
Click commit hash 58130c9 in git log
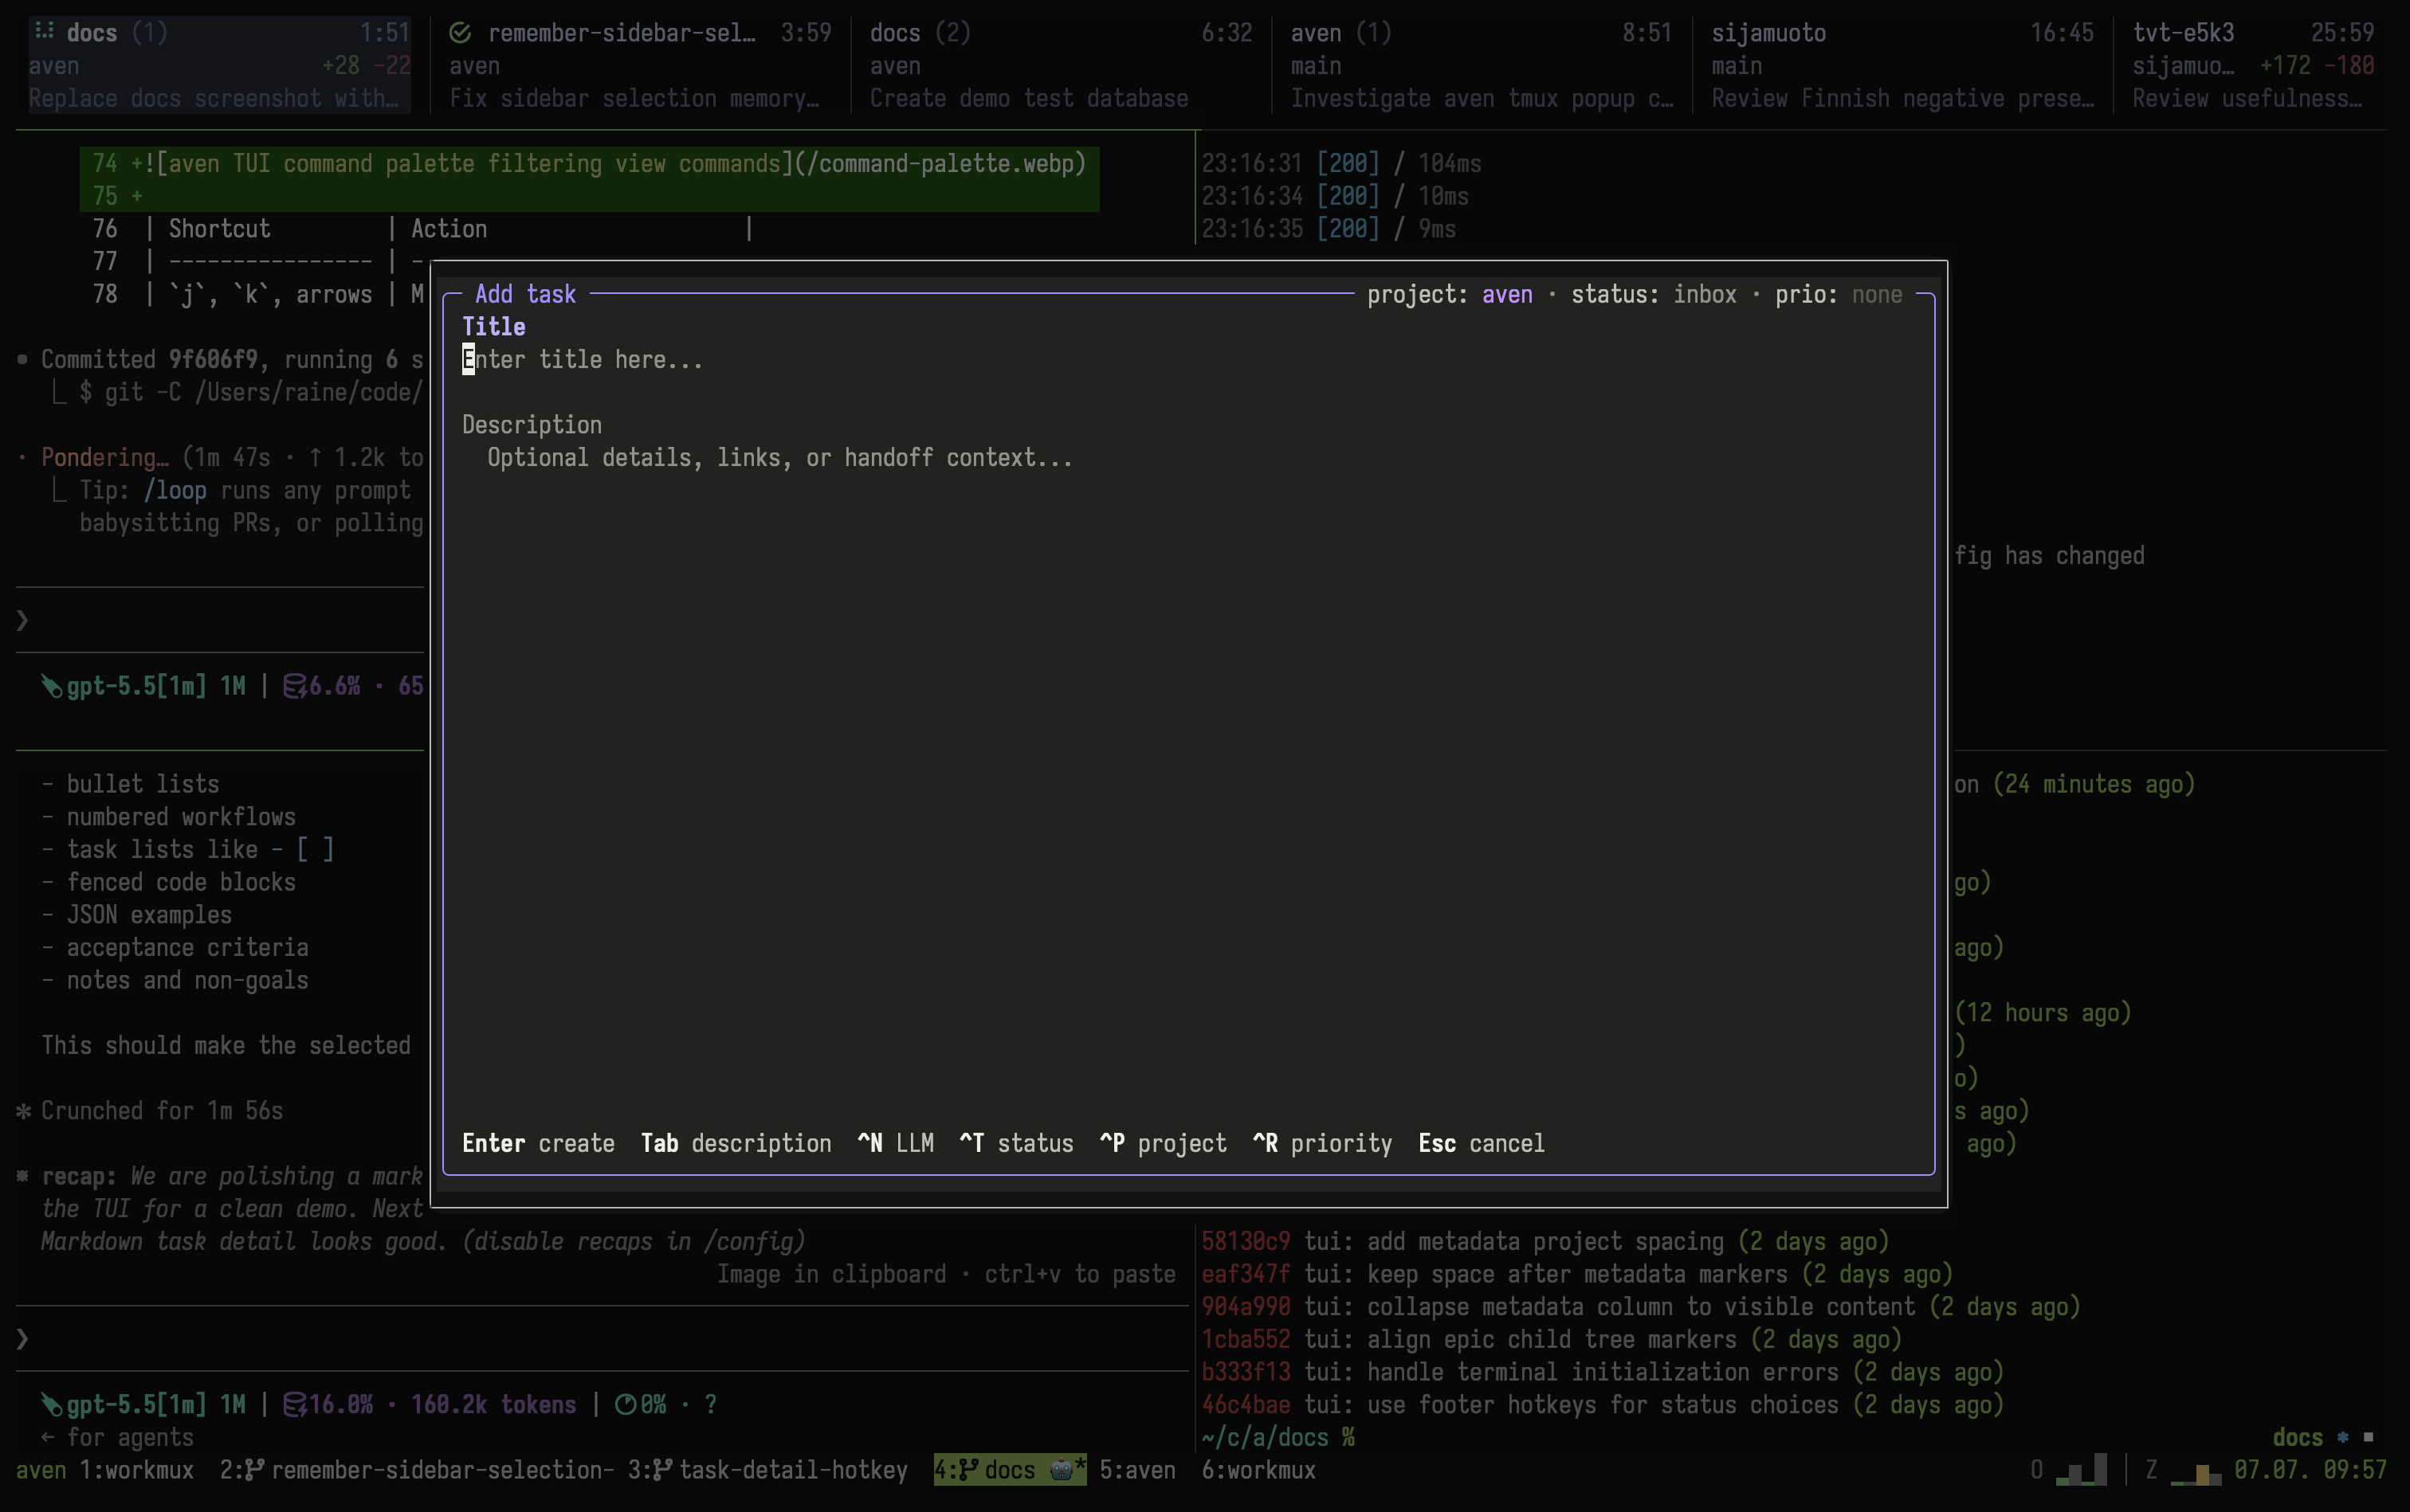(x=1246, y=1241)
